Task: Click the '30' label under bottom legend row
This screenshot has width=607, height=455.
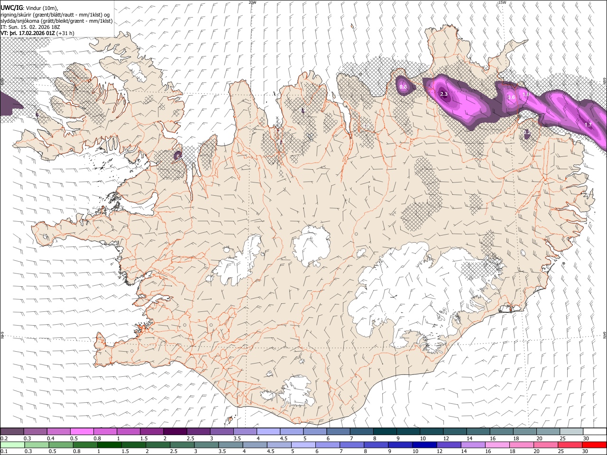Action: pos(586,452)
